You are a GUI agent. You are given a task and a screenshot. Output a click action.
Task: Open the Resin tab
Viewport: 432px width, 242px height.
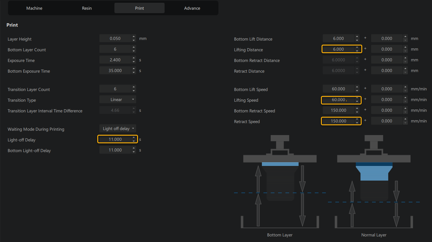(87, 8)
